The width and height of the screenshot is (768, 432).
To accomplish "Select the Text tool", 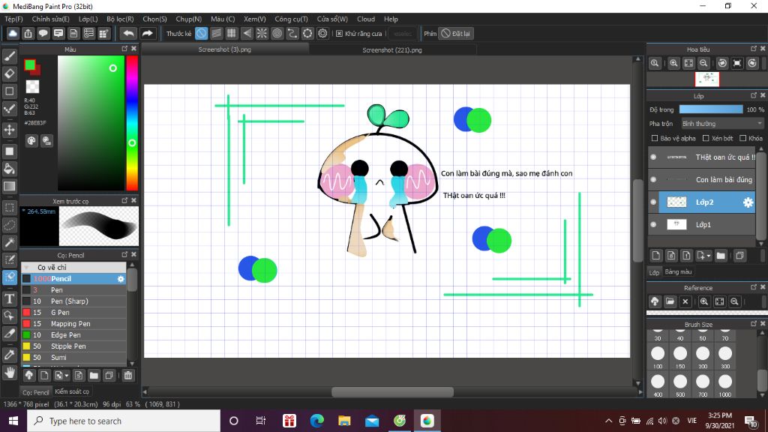I will tap(9, 298).
